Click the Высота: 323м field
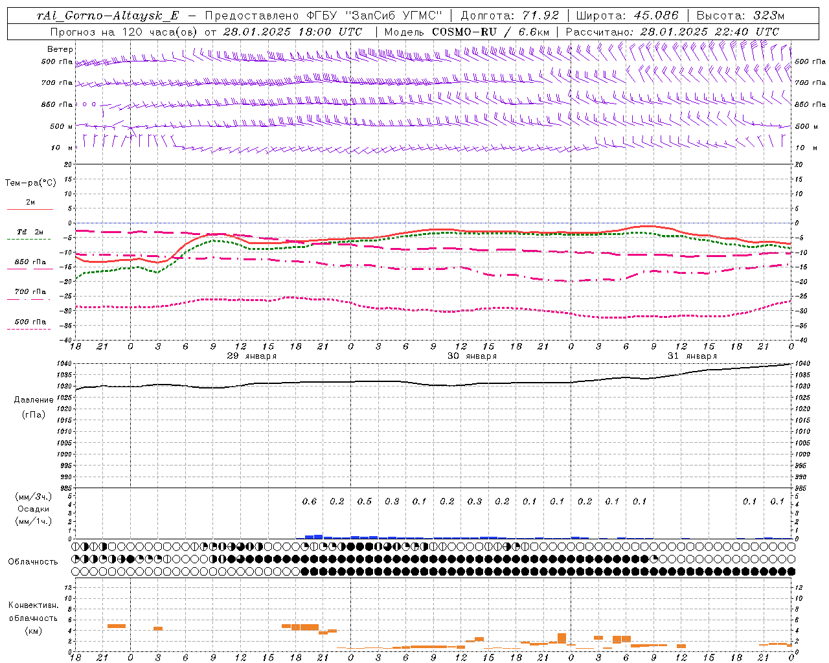This screenshot has width=829, height=663. tap(740, 16)
